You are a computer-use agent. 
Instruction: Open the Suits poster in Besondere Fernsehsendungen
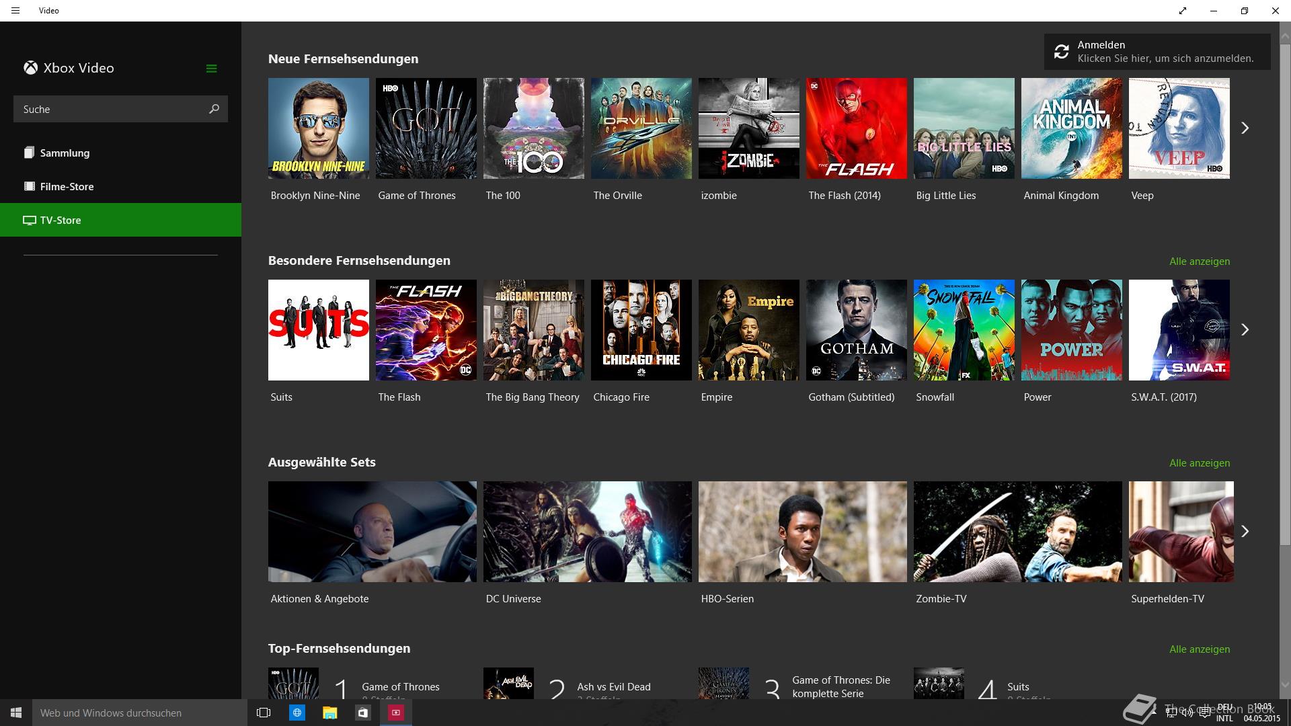319,330
